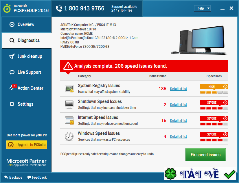This screenshot has height=183, width=239.
Task: Click info icon on HIGH speed loss badge
Action: pyautogui.click(x=225, y=87)
